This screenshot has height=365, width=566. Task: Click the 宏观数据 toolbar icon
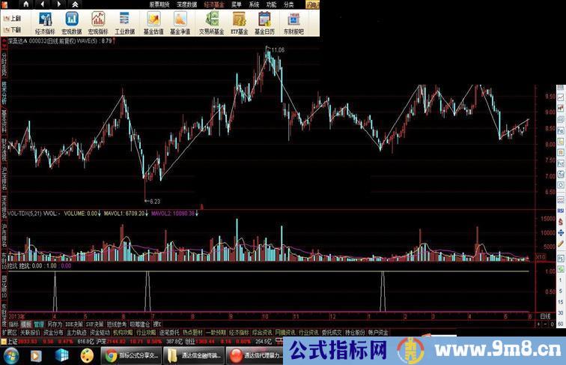(x=73, y=22)
